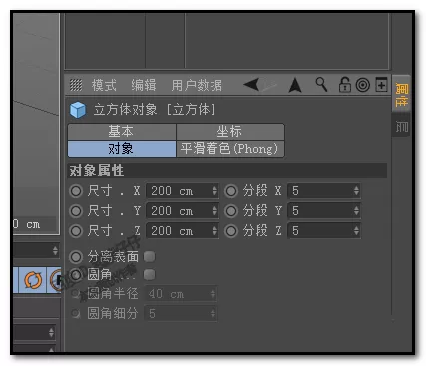Click the 圆角细分 field showing 5
Screen dimensions: 426x366
[181, 314]
